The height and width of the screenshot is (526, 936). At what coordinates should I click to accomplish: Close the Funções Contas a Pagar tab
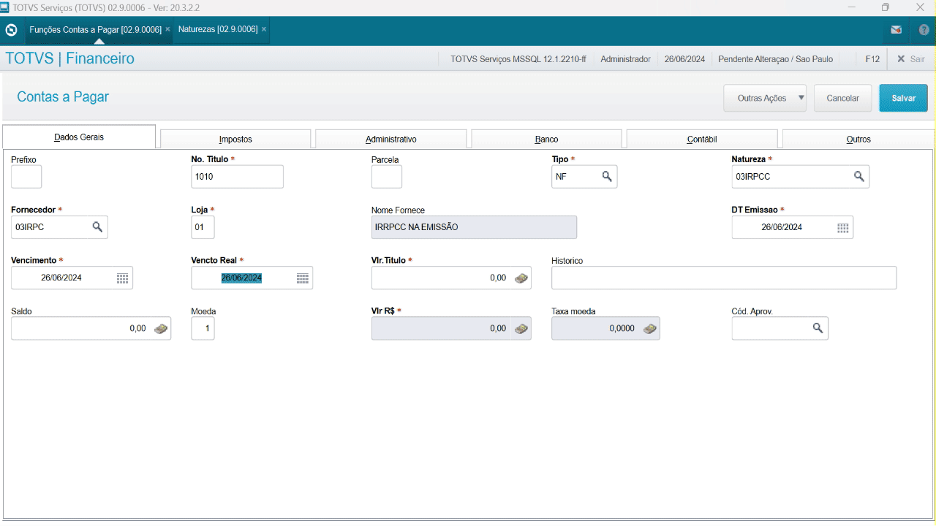point(167,29)
